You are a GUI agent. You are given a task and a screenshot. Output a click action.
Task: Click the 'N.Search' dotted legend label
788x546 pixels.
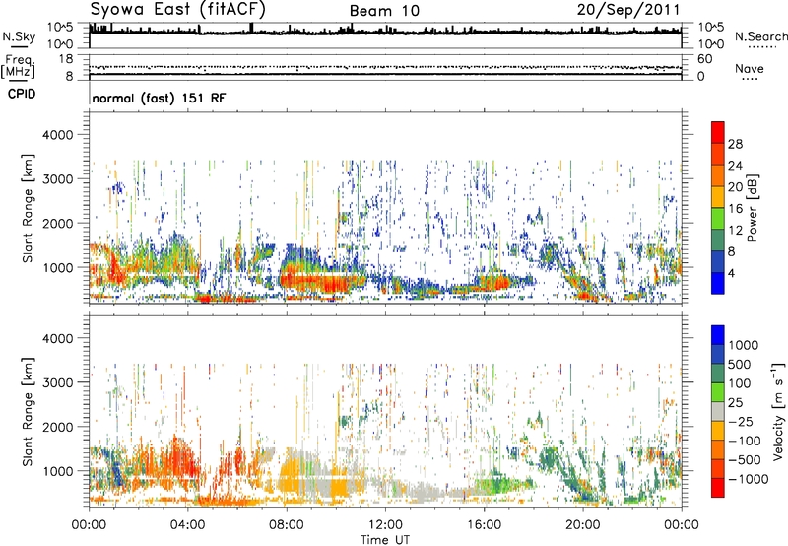tap(760, 36)
